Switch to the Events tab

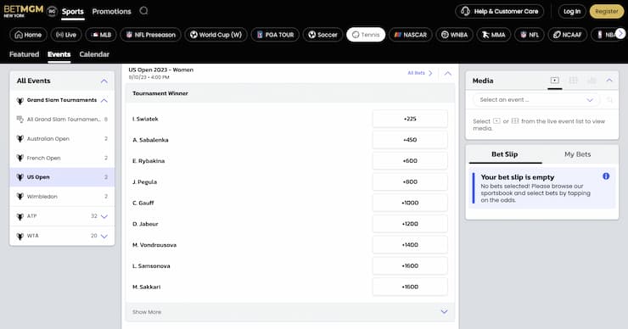pos(59,54)
